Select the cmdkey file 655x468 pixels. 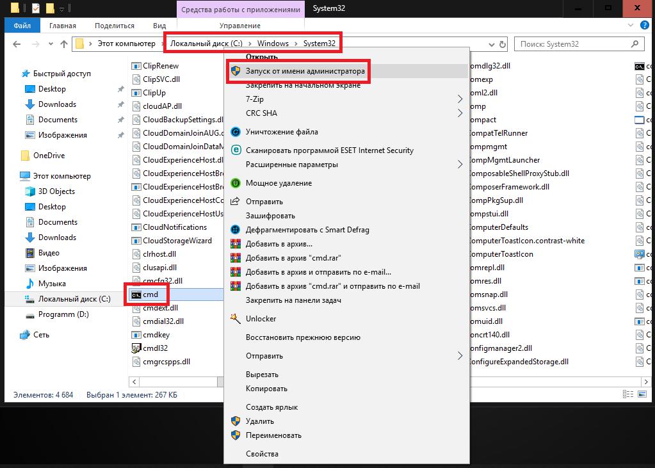[x=156, y=335]
